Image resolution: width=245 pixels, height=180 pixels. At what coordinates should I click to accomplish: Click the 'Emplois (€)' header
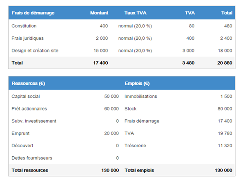137,83
